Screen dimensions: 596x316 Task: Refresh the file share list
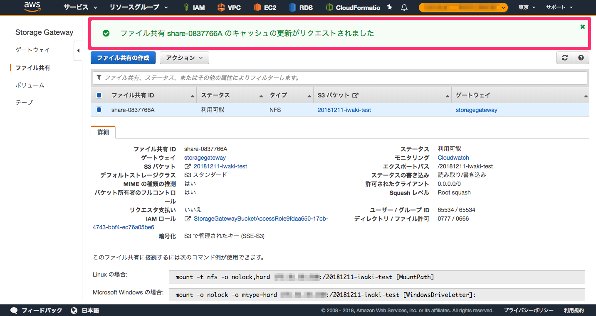564,58
